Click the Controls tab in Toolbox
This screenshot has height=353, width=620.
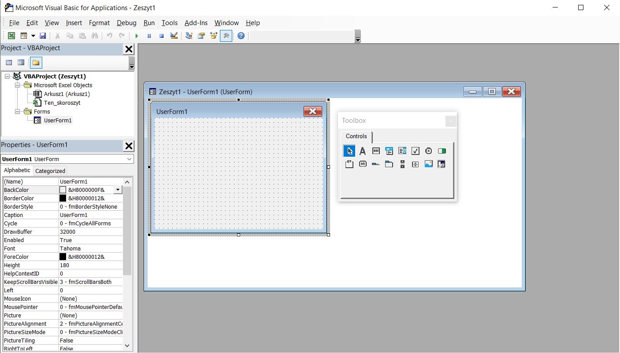(356, 136)
